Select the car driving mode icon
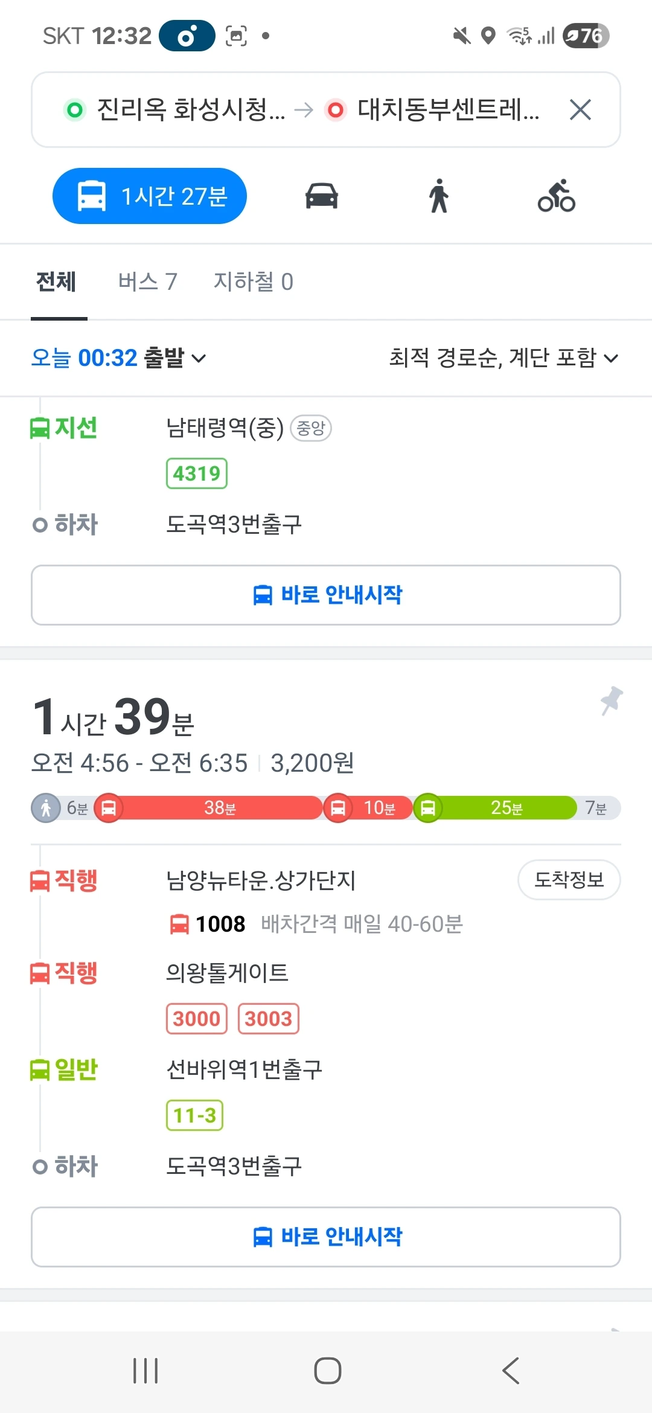Screen dimensions: 652x1413 (x=322, y=196)
